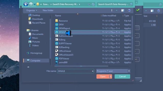Open the view options dropdown arrow
Image resolution: width=163 pixels, height=91 pixels.
point(117,10)
